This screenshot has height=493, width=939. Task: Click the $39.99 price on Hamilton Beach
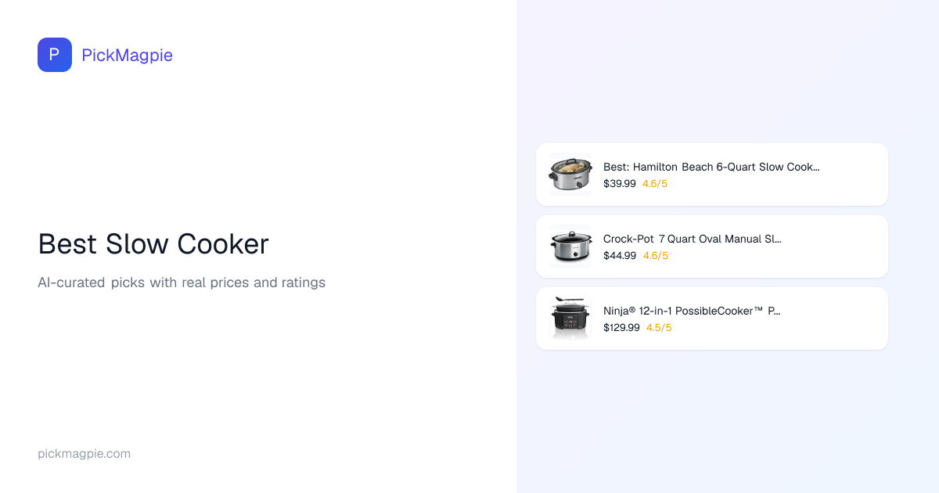coord(619,184)
